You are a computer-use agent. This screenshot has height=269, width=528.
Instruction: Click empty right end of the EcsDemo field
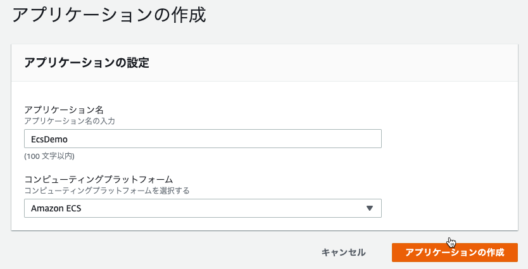pyautogui.click(x=353, y=139)
